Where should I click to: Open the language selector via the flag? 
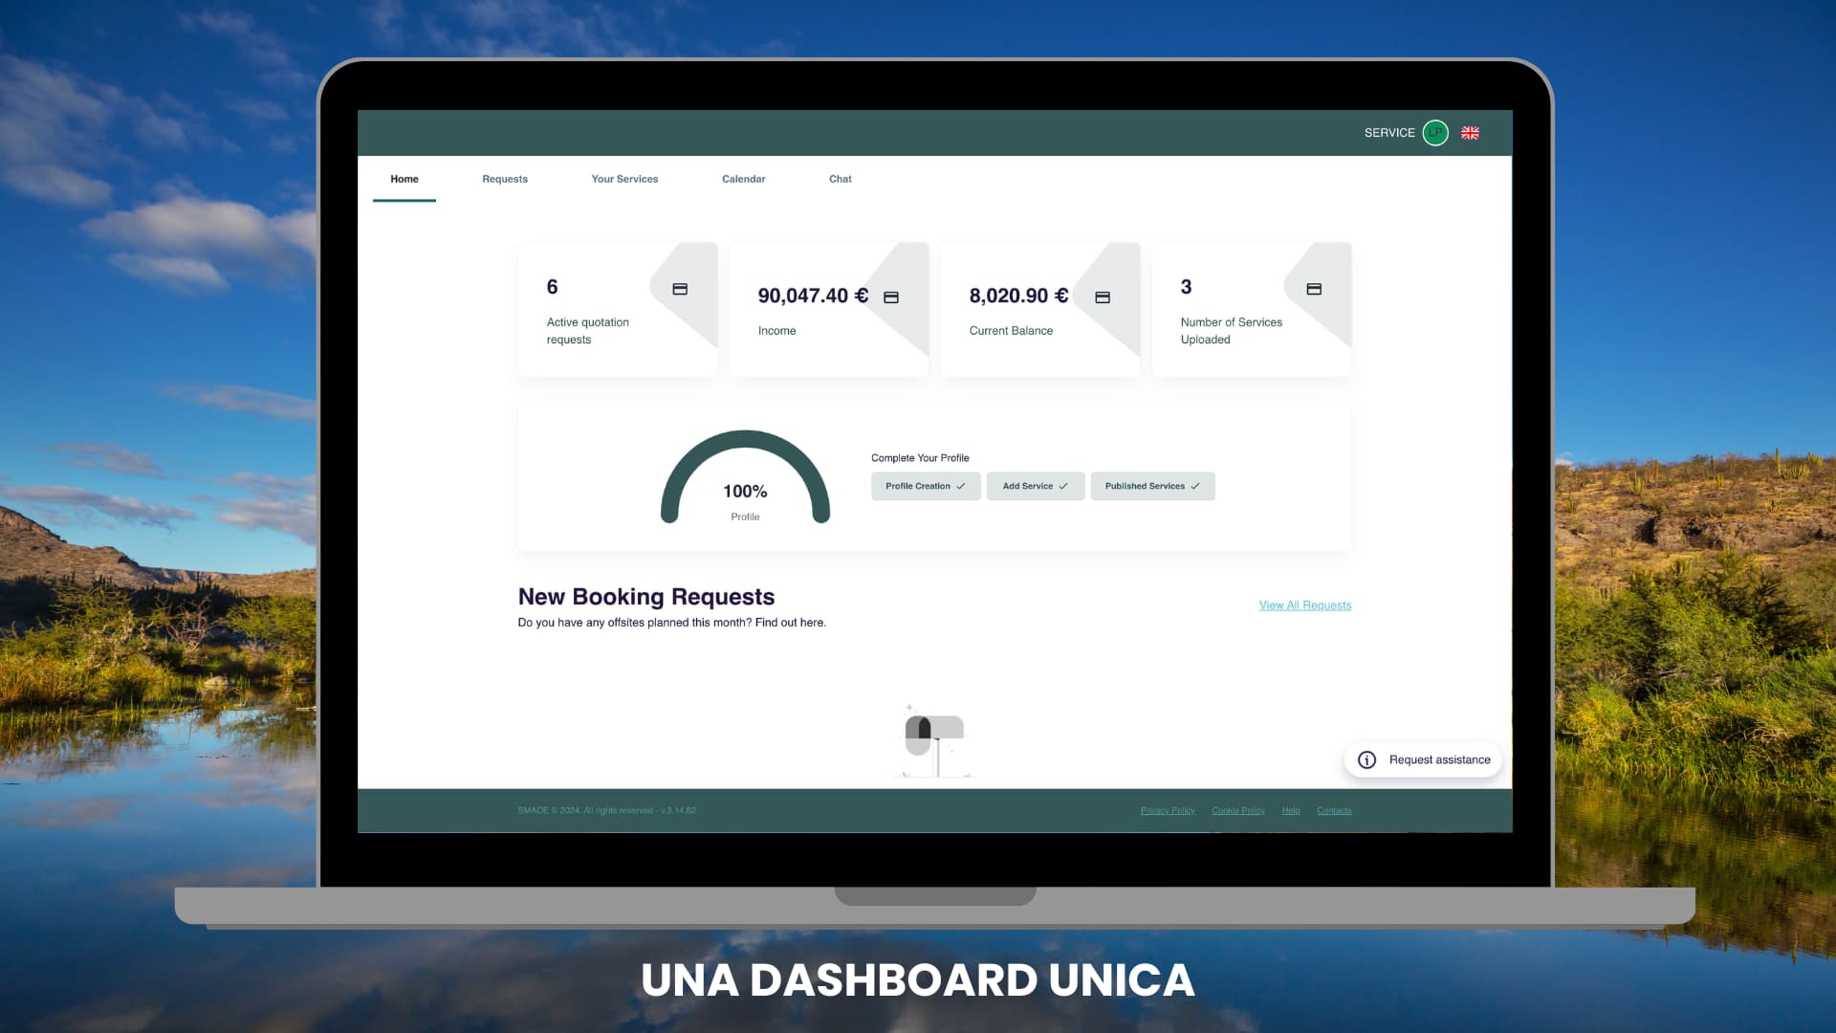point(1470,133)
